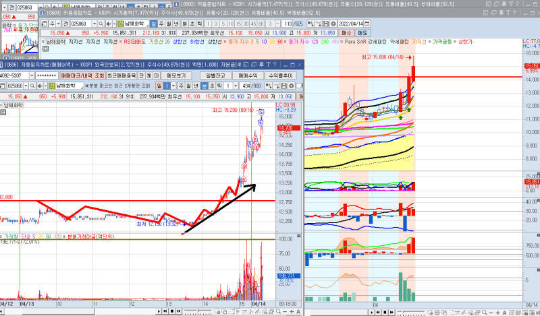
Task: Click the plus zoom-in icon below left chart
Action: 292,311
